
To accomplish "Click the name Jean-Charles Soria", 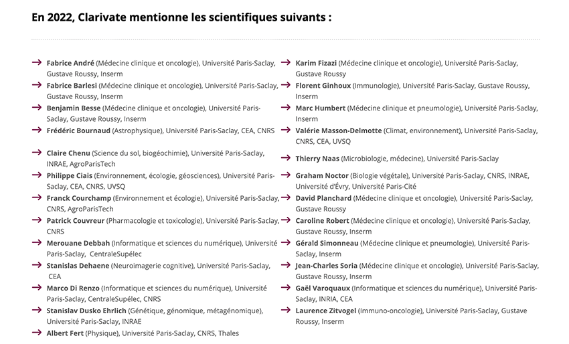I will coord(326,266).
